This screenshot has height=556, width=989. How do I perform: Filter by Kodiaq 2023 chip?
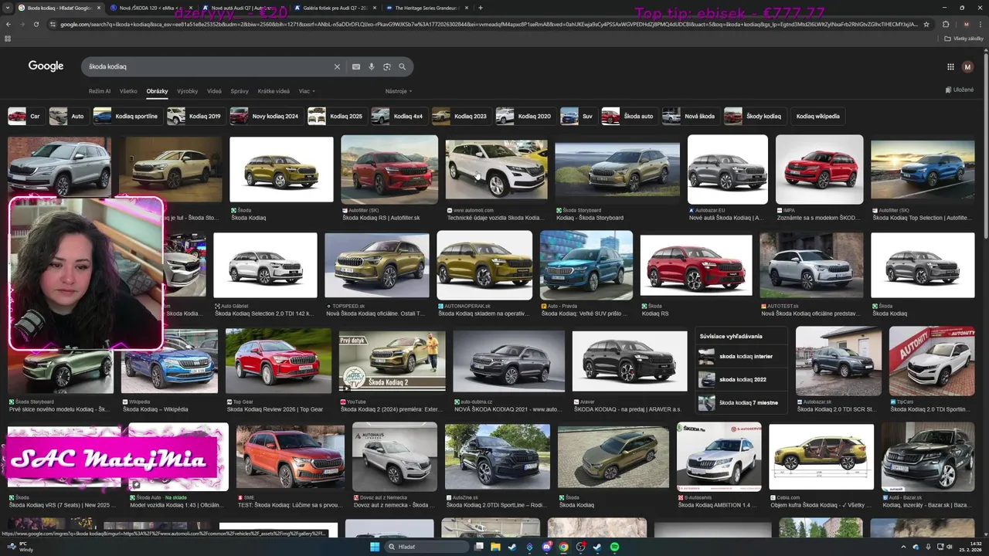461,116
